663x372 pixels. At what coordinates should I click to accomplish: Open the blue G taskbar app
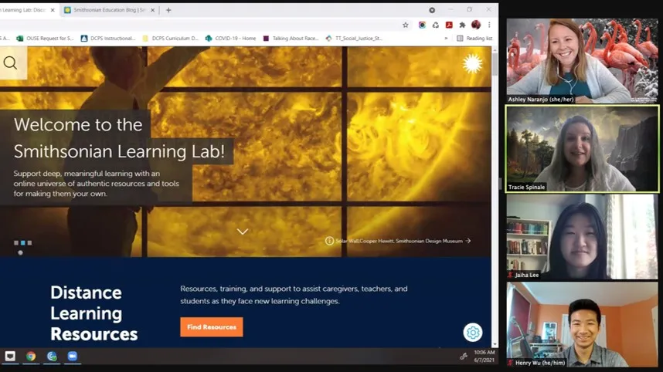point(52,357)
